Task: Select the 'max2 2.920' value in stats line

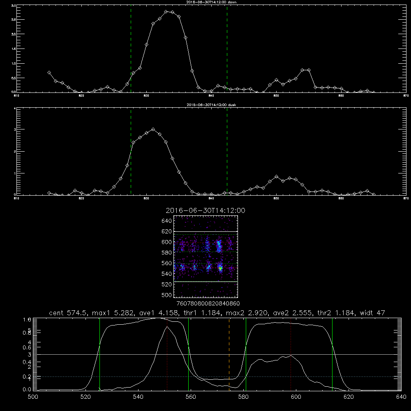Action: [x=247, y=313]
